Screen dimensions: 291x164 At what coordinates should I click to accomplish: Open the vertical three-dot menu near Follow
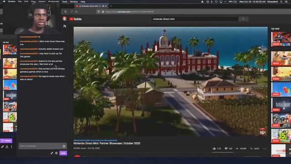pyautogui.click(x=11, y=147)
